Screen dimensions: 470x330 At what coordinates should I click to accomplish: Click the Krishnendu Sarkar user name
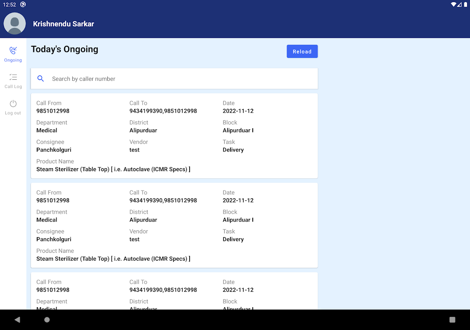tap(64, 24)
